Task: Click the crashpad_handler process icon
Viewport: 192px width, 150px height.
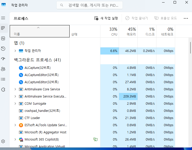Action: (x=21, y=111)
